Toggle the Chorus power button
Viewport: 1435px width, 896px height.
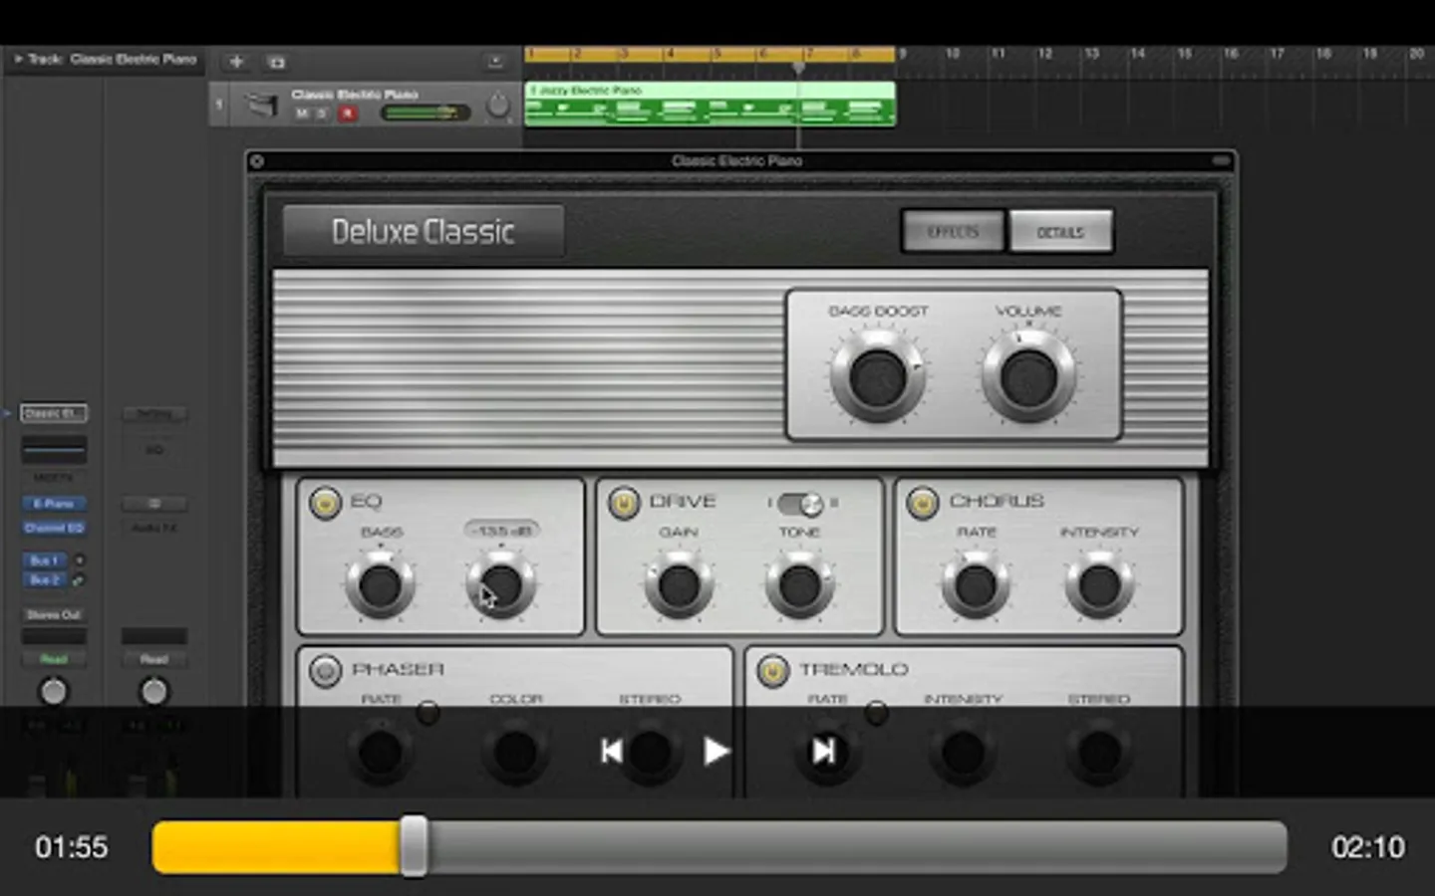pyautogui.click(x=923, y=503)
